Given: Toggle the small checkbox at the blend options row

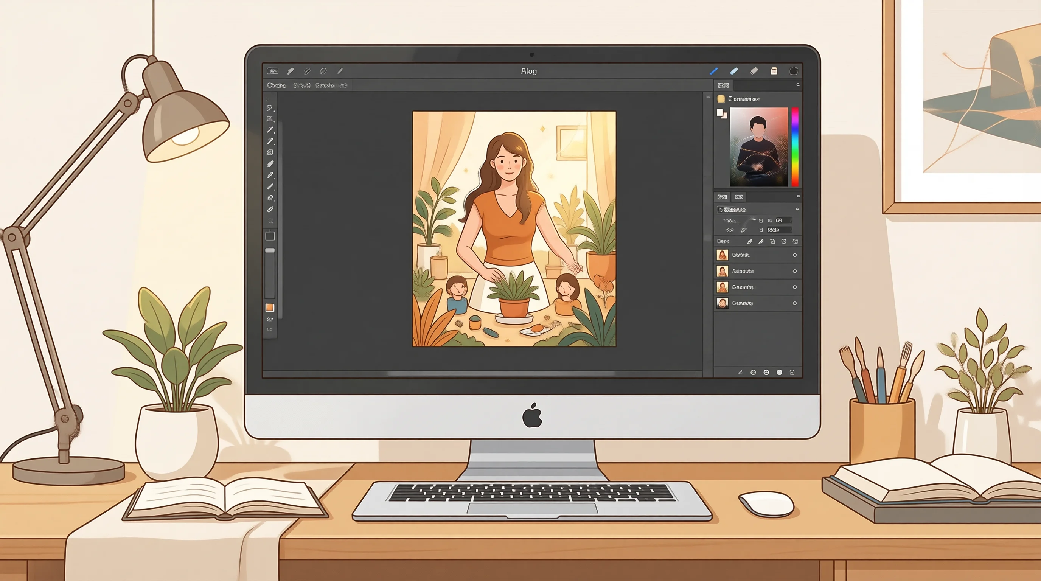Looking at the screenshot, I should pyautogui.click(x=721, y=209).
